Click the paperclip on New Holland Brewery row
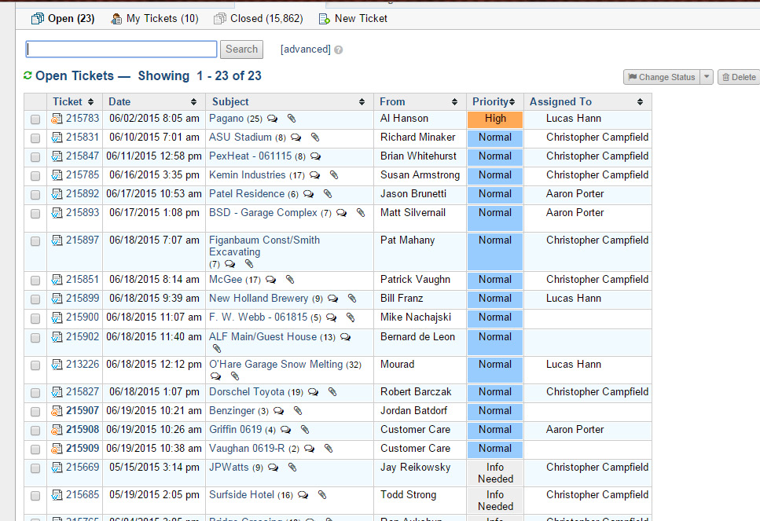760x521 pixels. tap(352, 299)
